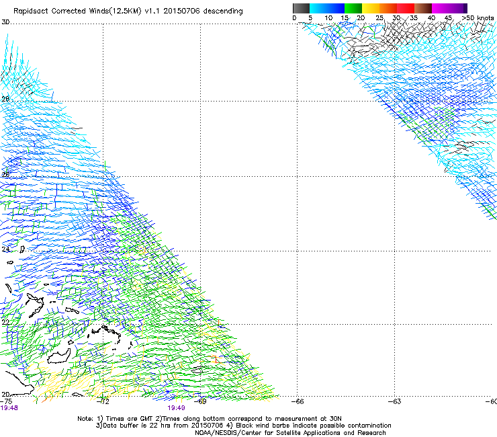Image resolution: width=497 pixels, height=437 pixels.
Task: Click the gray 0-5 knots color swatch
Action: click(x=301, y=8)
